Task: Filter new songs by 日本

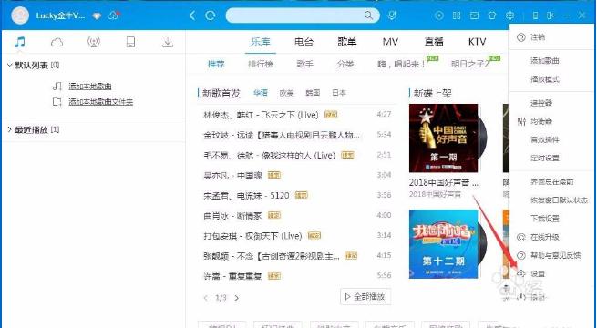Action: [x=339, y=92]
